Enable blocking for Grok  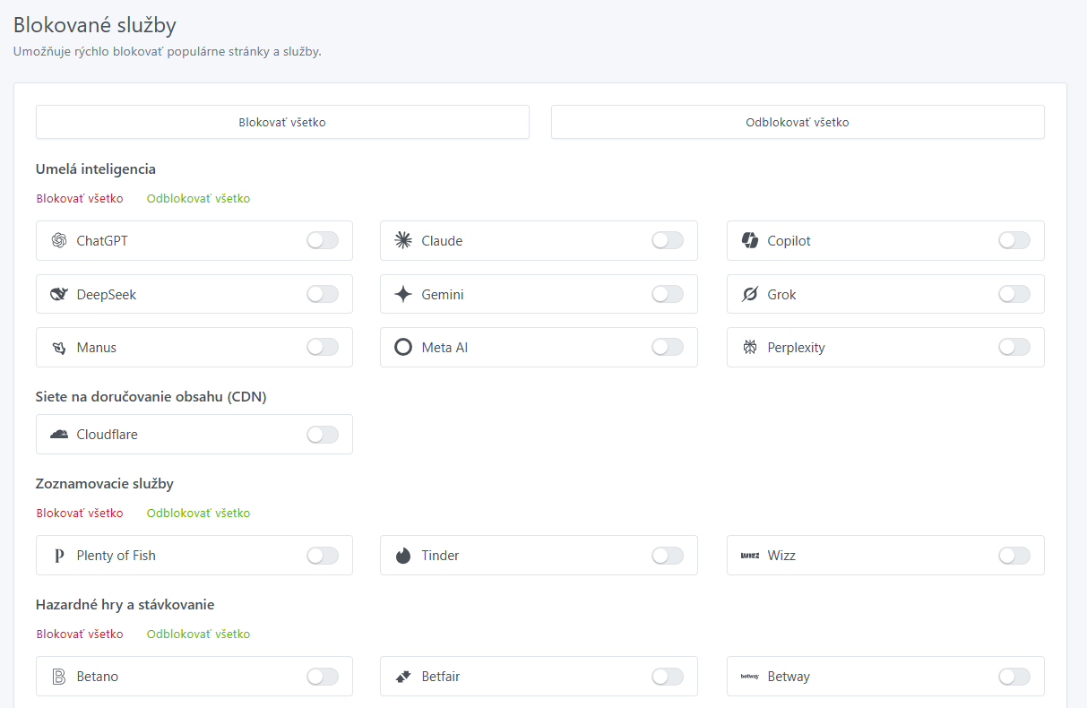pyautogui.click(x=1014, y=294)
